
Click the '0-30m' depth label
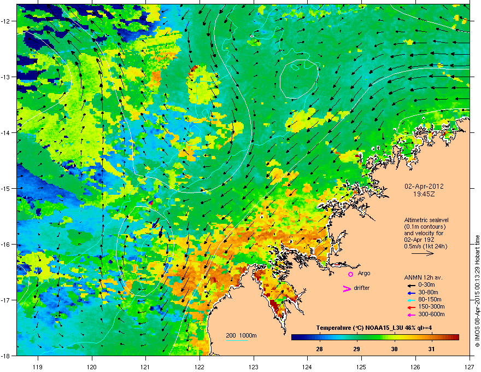(x=426, y=285)
